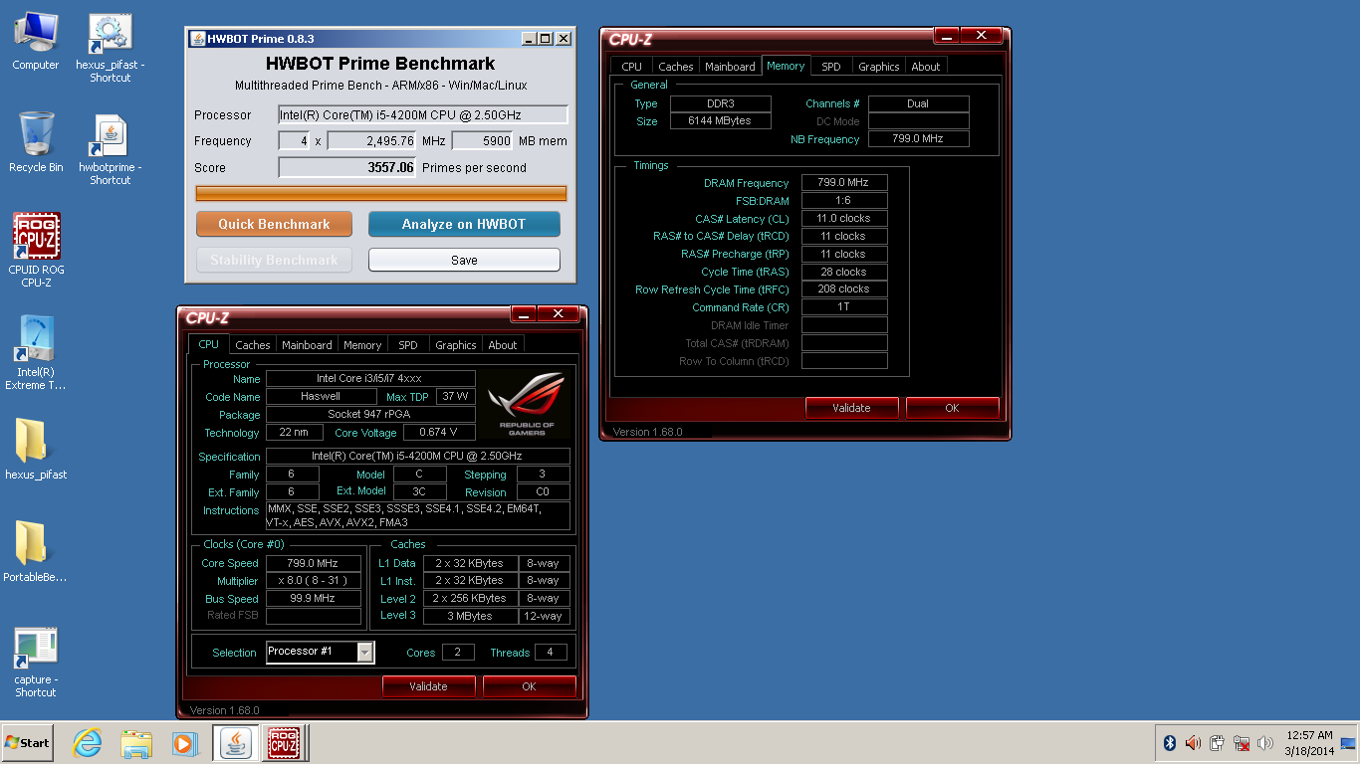
Task: Click Package value Socket 947 rPGA
Action: pos(369,414)
